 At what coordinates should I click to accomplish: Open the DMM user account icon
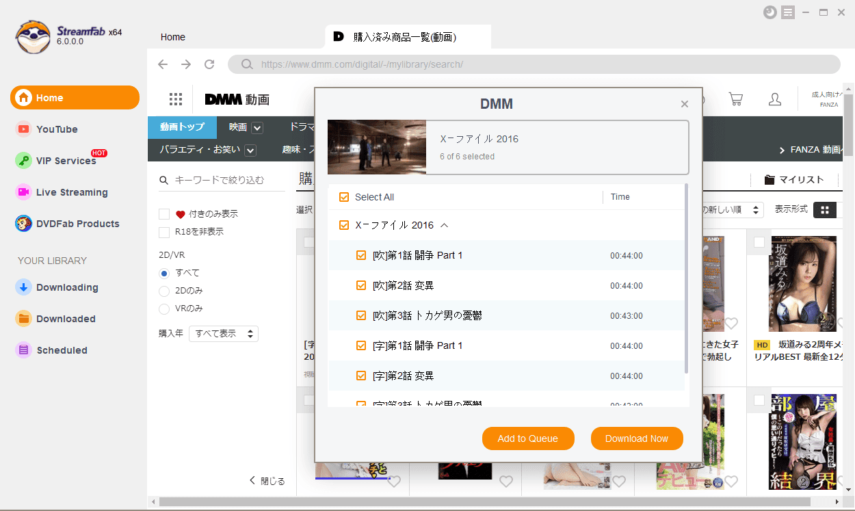pos(775,99)
